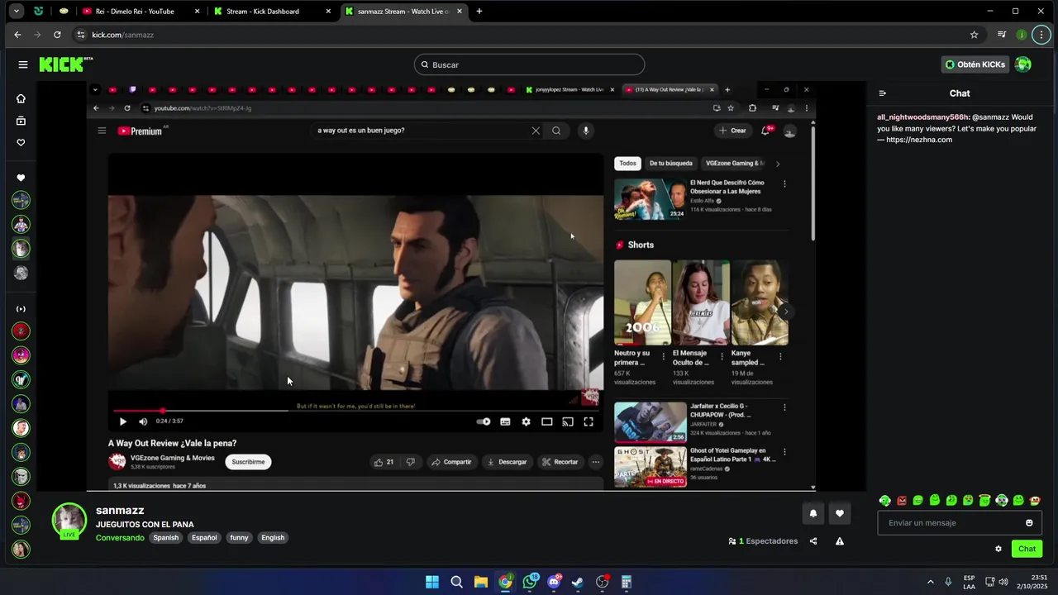The width and height of the screenshot is (1058, 595).
Task: Select the sanmazz Stream browser tab
Action: (x=403, y=12)
